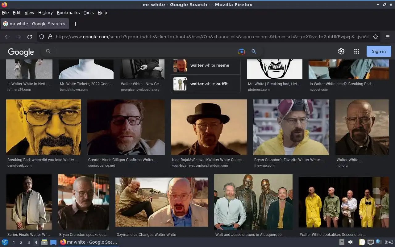The width and height of the screenshot is (395, 247).
Task: Open the file manager taskbar icon
Action: coord(44,242)
